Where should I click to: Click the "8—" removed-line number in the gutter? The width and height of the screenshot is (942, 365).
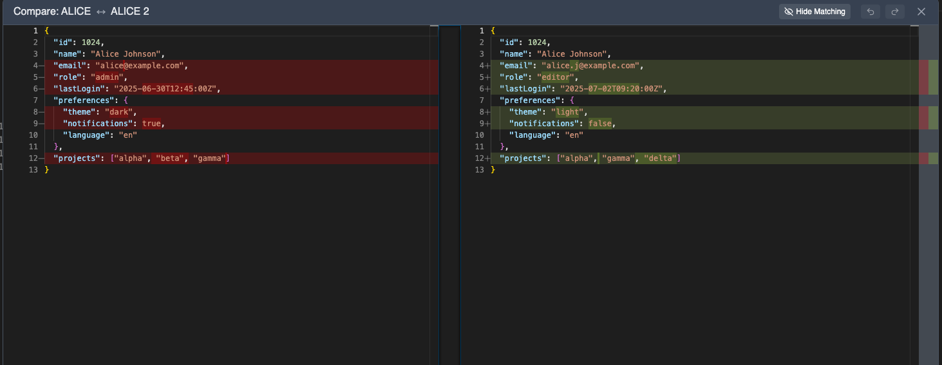pos(37,112)
